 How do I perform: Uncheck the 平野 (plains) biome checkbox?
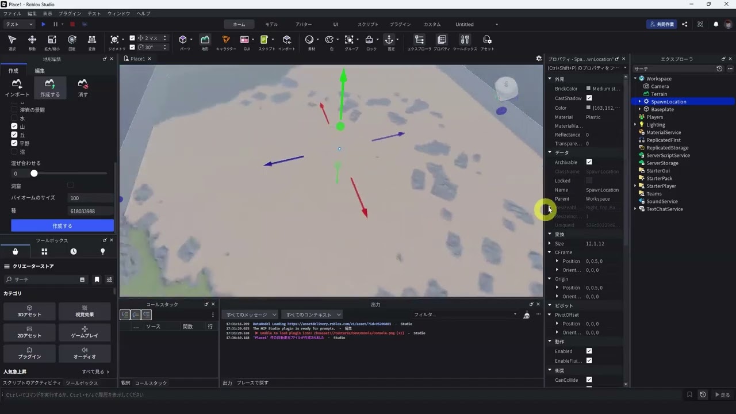pos(14,143)
